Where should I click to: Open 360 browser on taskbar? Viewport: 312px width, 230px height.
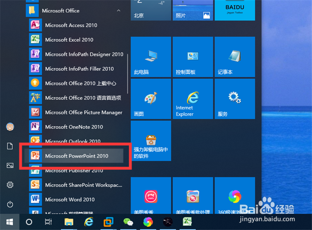pos(148,222)
